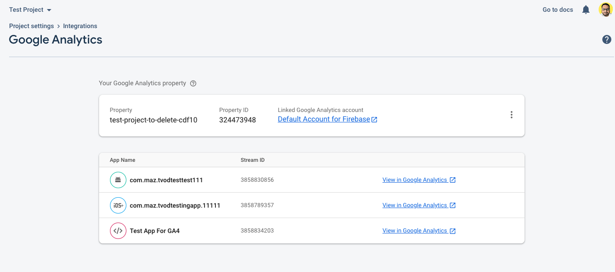The width and height of the screenshot is (615, 272).
Task: Select Stream ID 3858789357
Action: pos(257,205)
